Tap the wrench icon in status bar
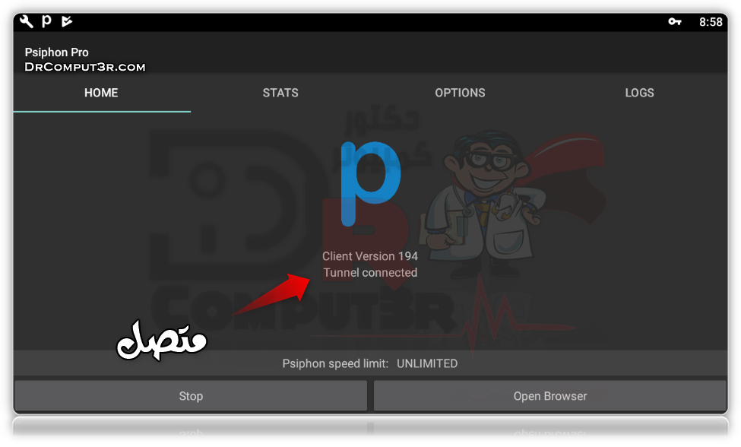 click(x=26, y=21)
